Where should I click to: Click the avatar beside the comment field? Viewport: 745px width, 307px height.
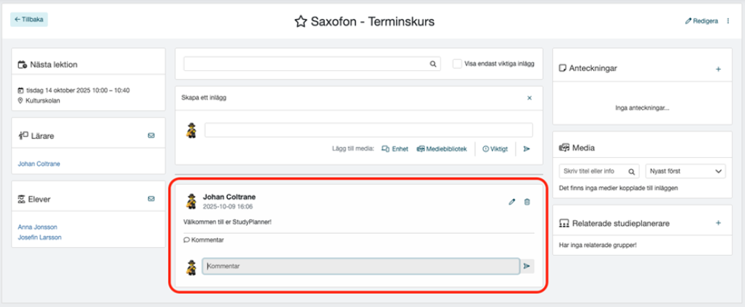point(191,267)
